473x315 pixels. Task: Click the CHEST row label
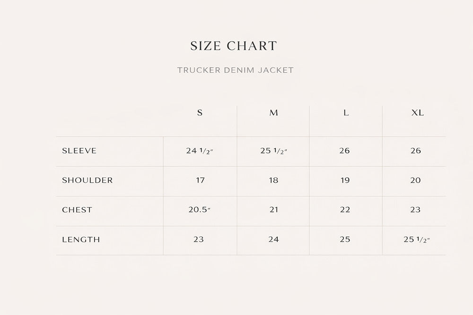click(77, 210)
